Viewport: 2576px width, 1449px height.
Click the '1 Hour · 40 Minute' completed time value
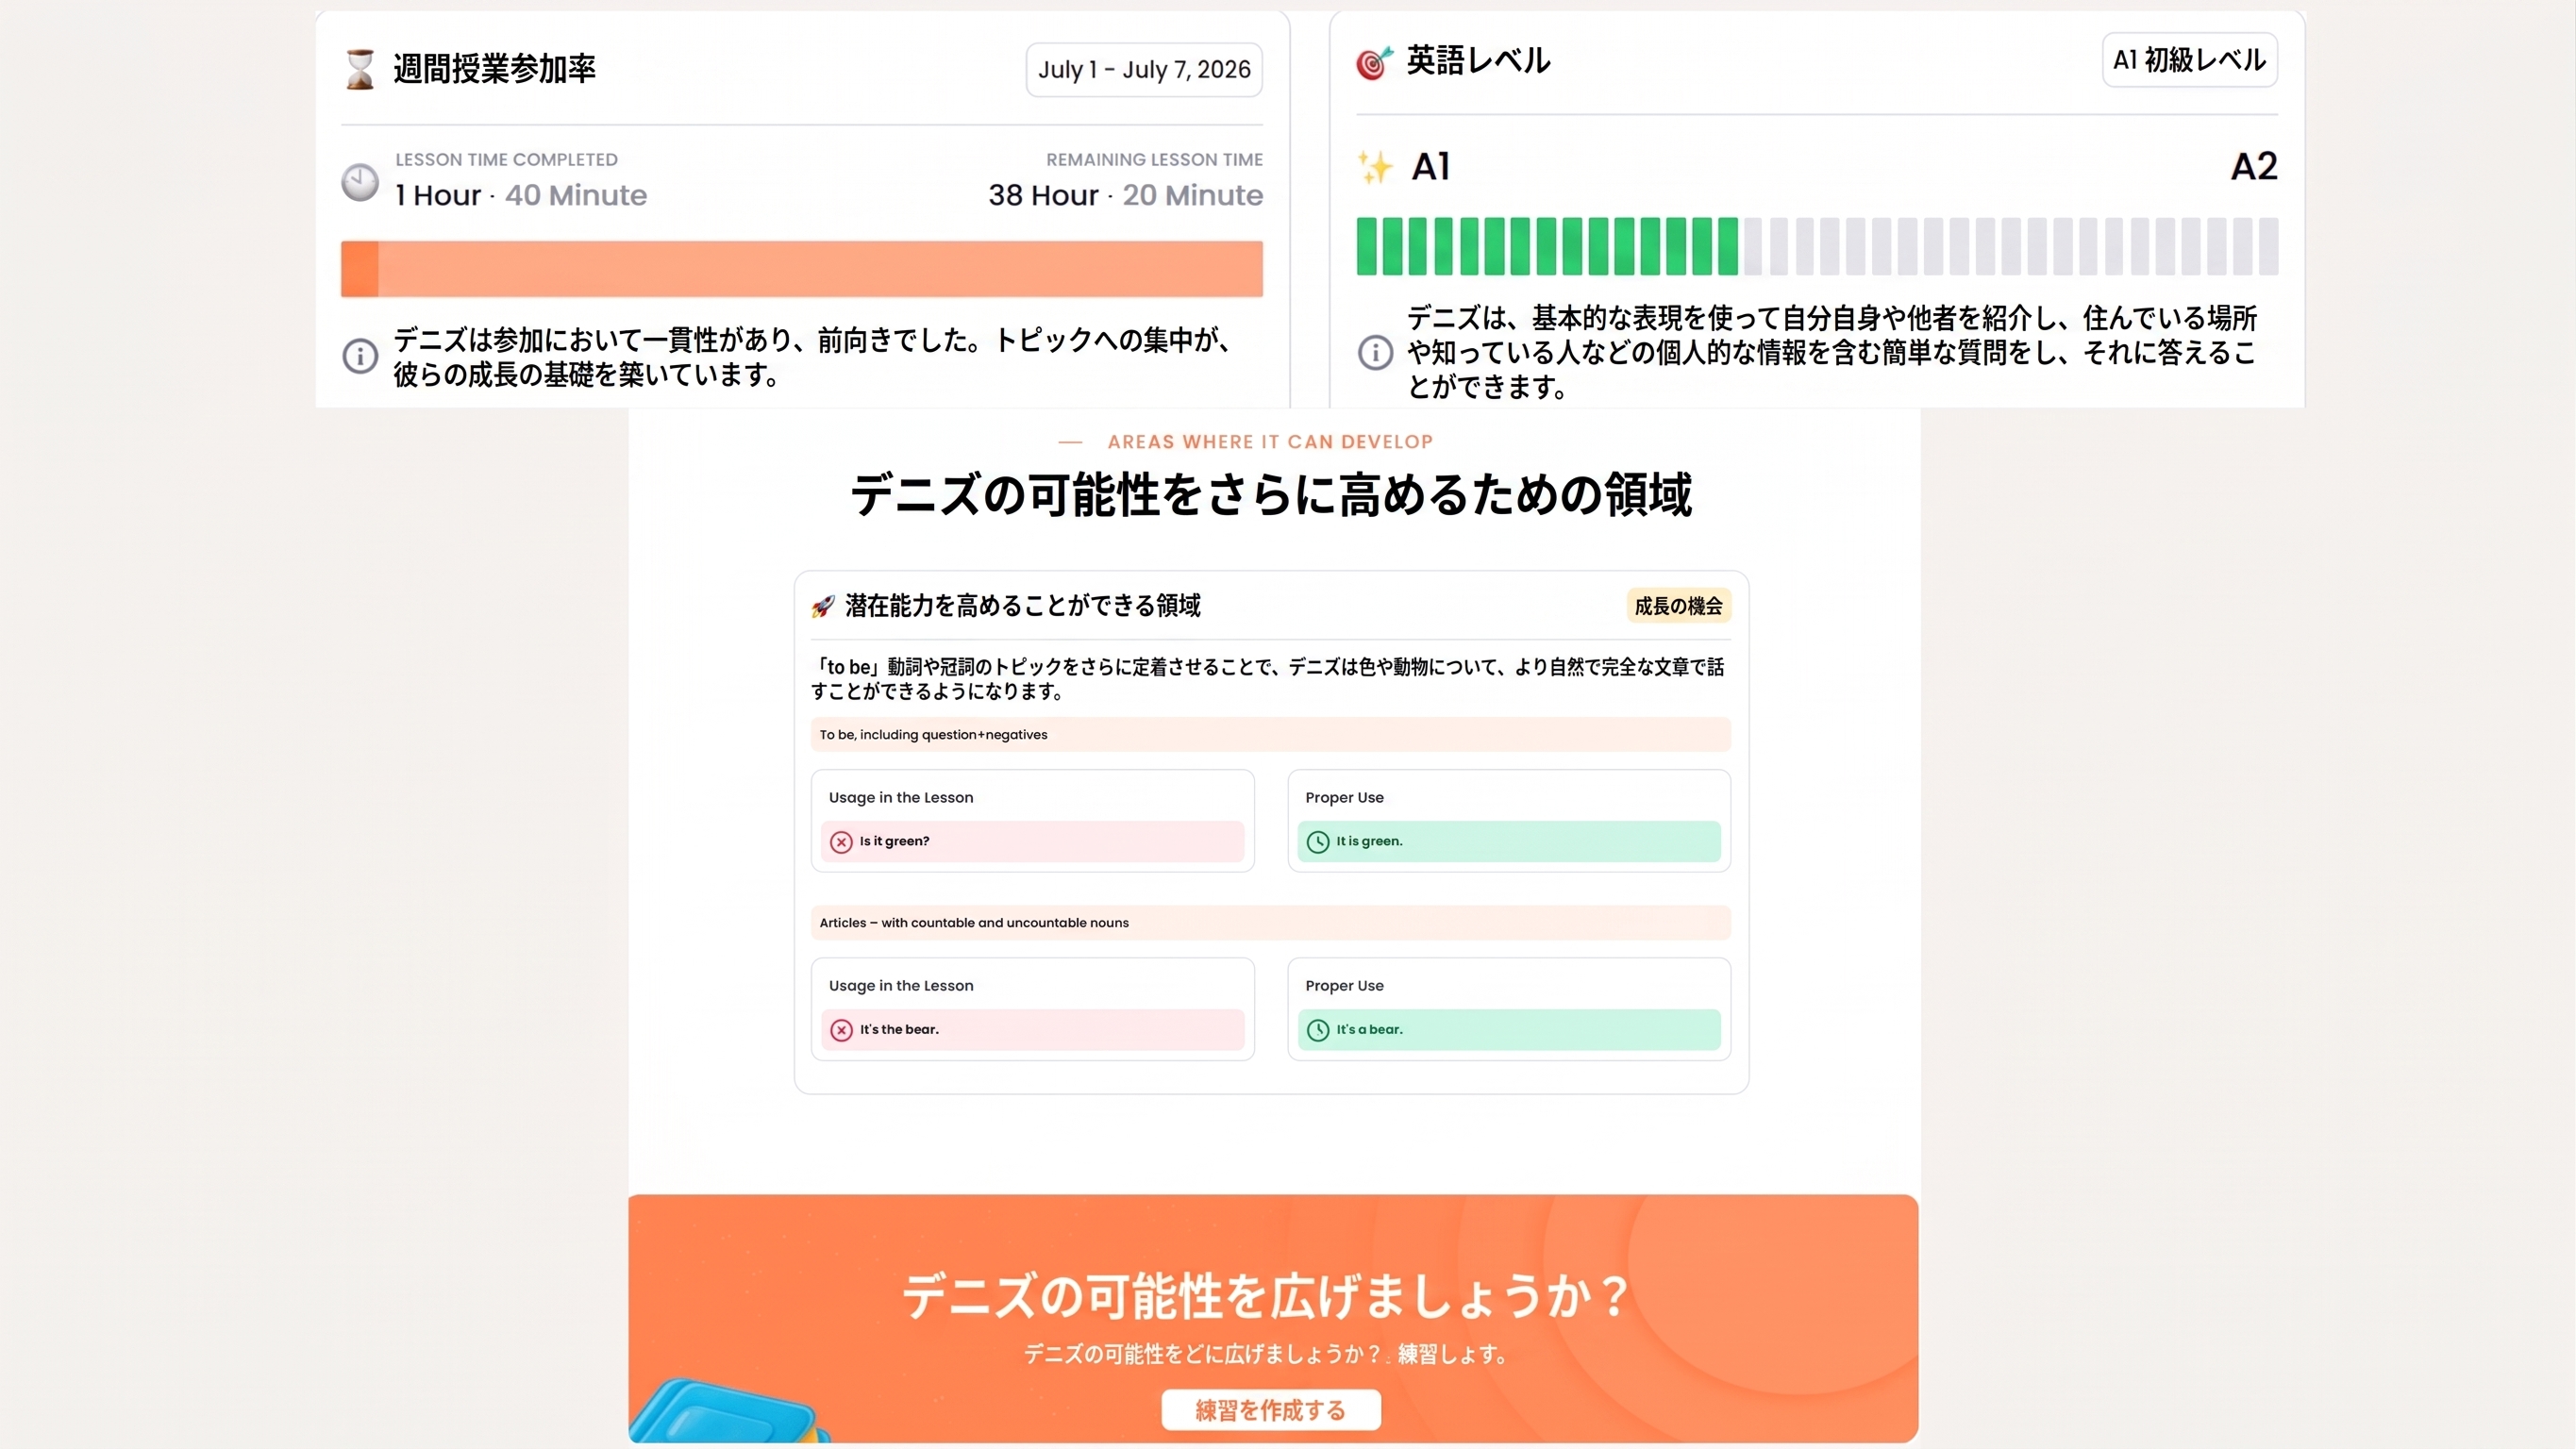pyautogui.click(x=520, y=195)
